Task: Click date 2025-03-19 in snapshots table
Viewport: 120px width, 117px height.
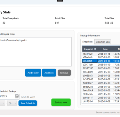Action: pyautogui.click(x=104, y=65)
